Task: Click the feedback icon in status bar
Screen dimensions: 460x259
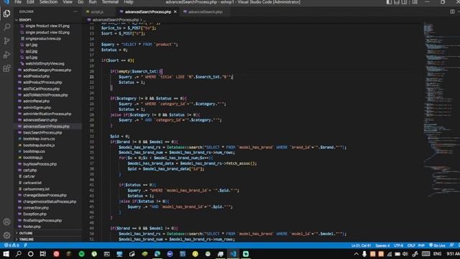Action: click(452, 245)
